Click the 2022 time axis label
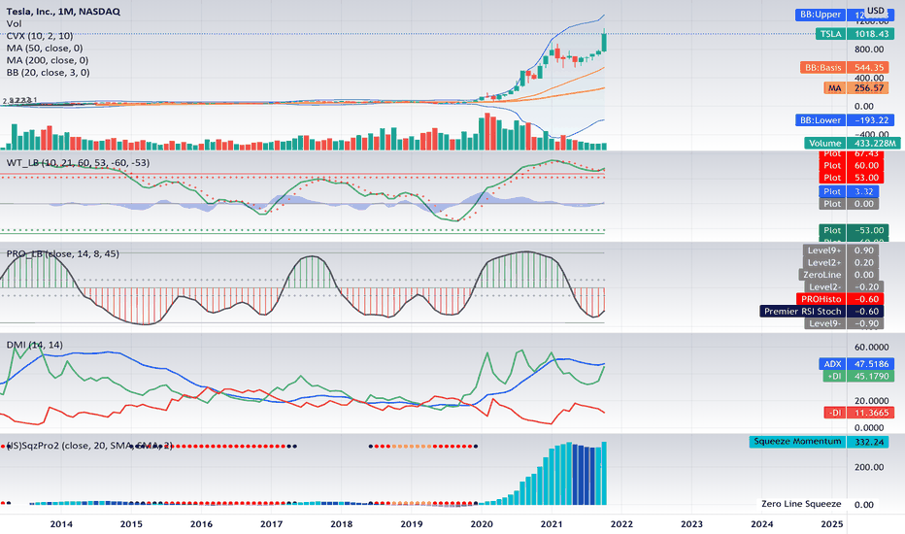 (621, 524)
